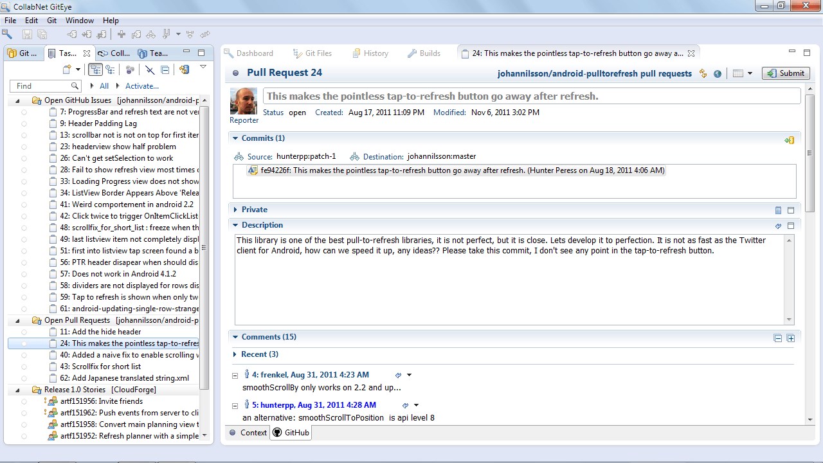Select commit fe94226f in the commits list
The image size is (823, 463).
[456, 170]
